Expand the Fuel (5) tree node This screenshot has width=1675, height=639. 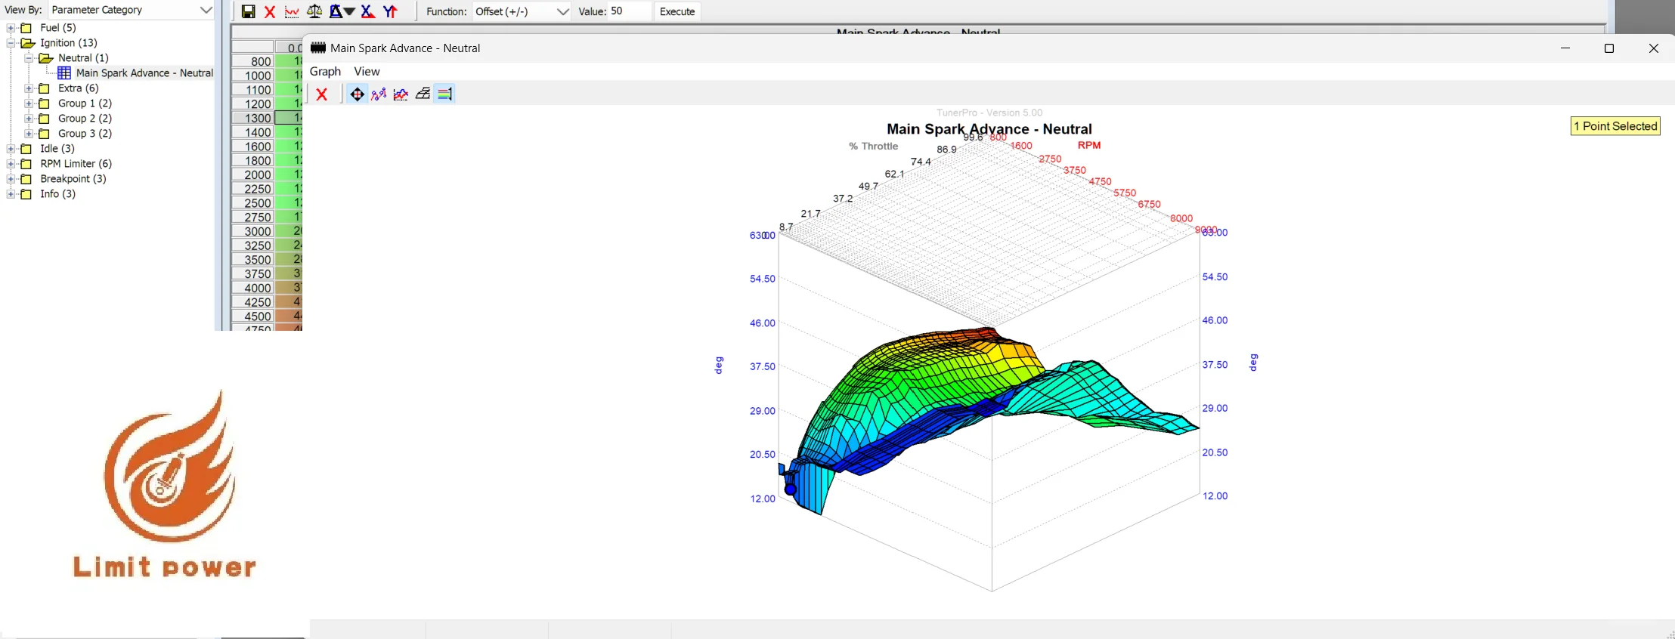click(11, 28)
